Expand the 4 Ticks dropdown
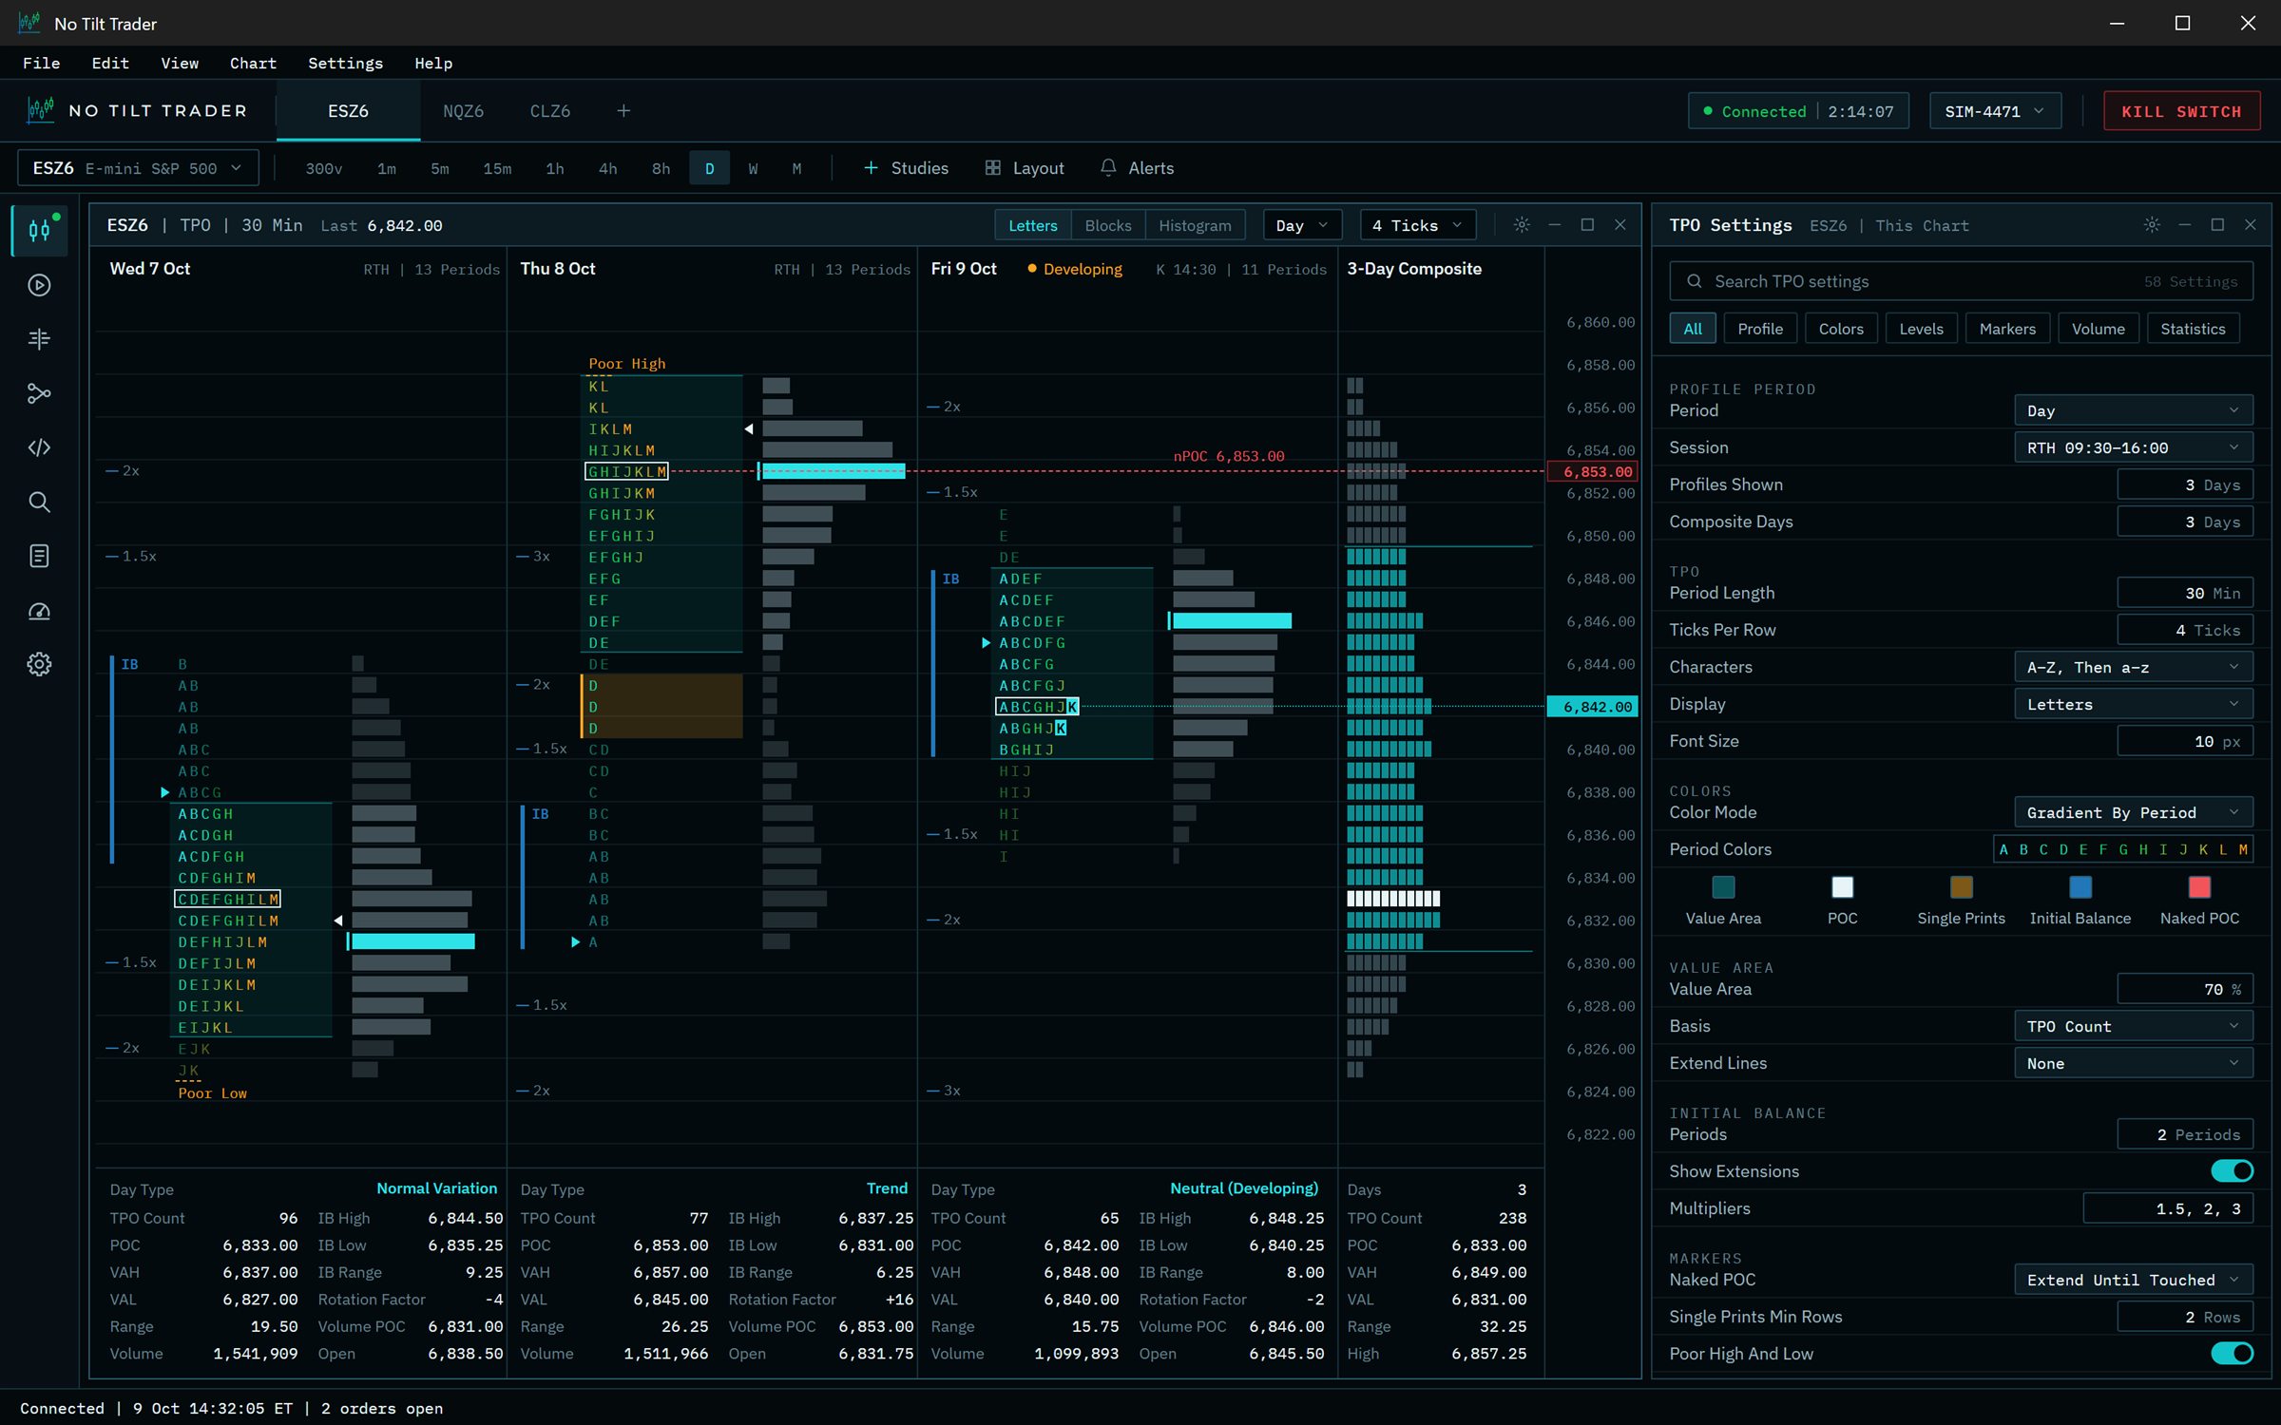This screenshot has width=2281, height=1425. 1417,225
